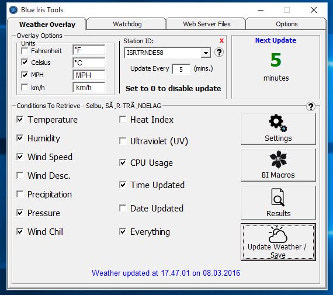Go to the Options tab
Image resolution: width=333 pixels, height=295 pixels.
coord(286,24)
